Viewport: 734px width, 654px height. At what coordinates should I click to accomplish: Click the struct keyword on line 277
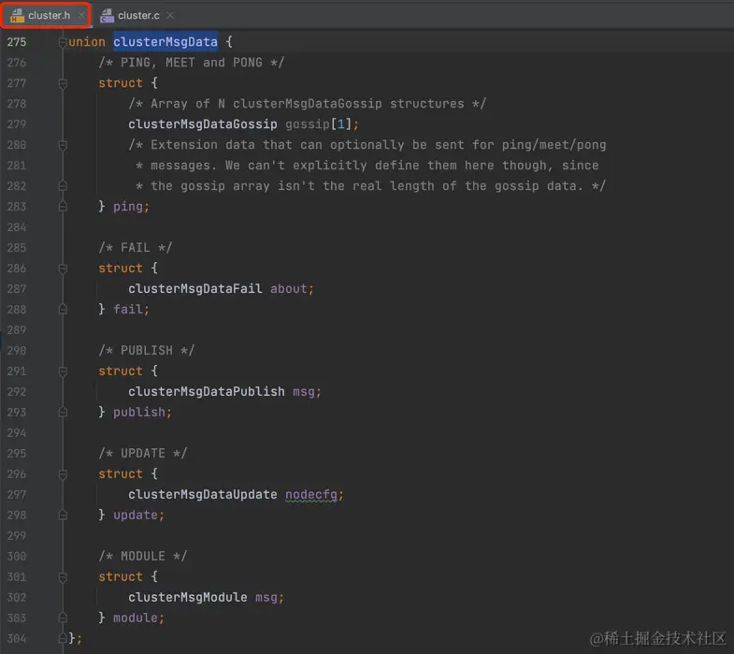121,83
